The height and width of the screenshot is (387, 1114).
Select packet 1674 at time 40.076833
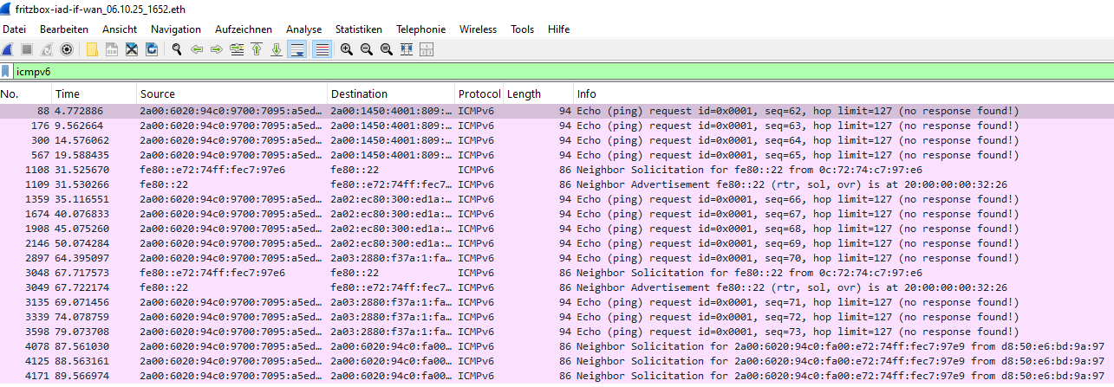pyautogui.click(x=557, y=214)
